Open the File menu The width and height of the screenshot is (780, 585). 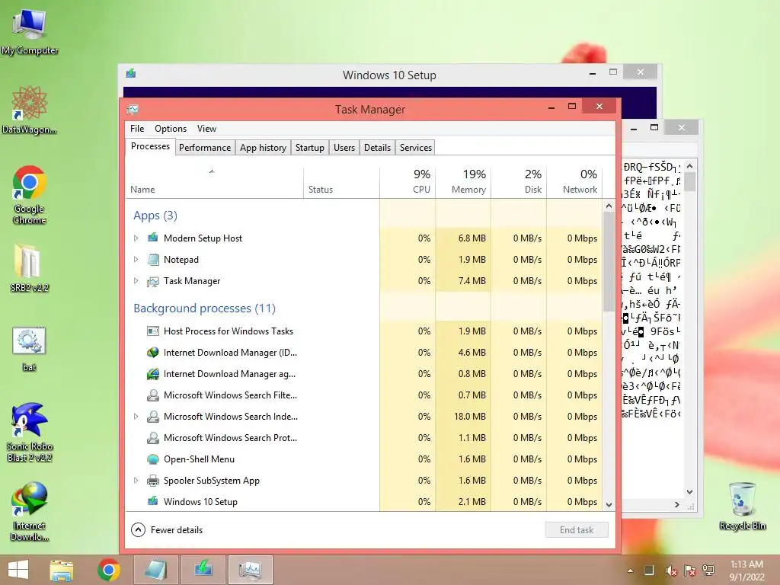tap(137, 128)
